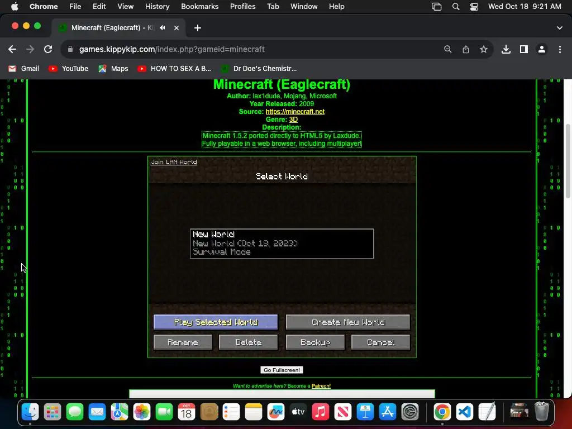The width and height of the screenshot is (572, 429).
Task: Open Chrome three-dot menu
Action: (560, 49)
